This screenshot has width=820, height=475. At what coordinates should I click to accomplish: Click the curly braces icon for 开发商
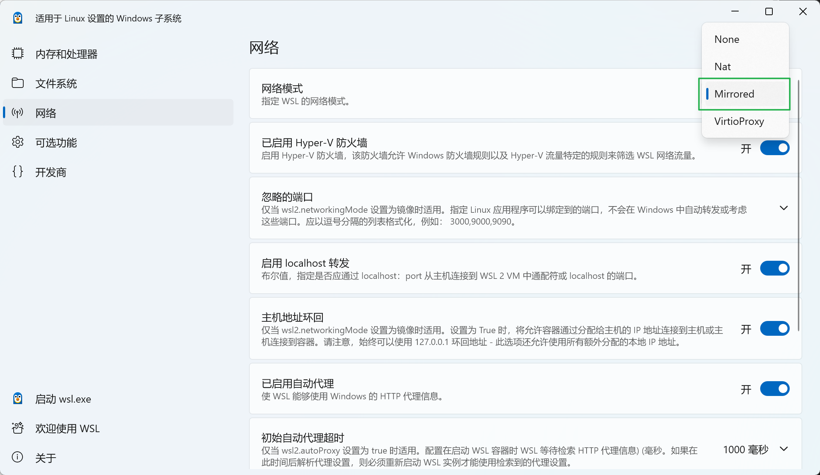tap(17, 172)
